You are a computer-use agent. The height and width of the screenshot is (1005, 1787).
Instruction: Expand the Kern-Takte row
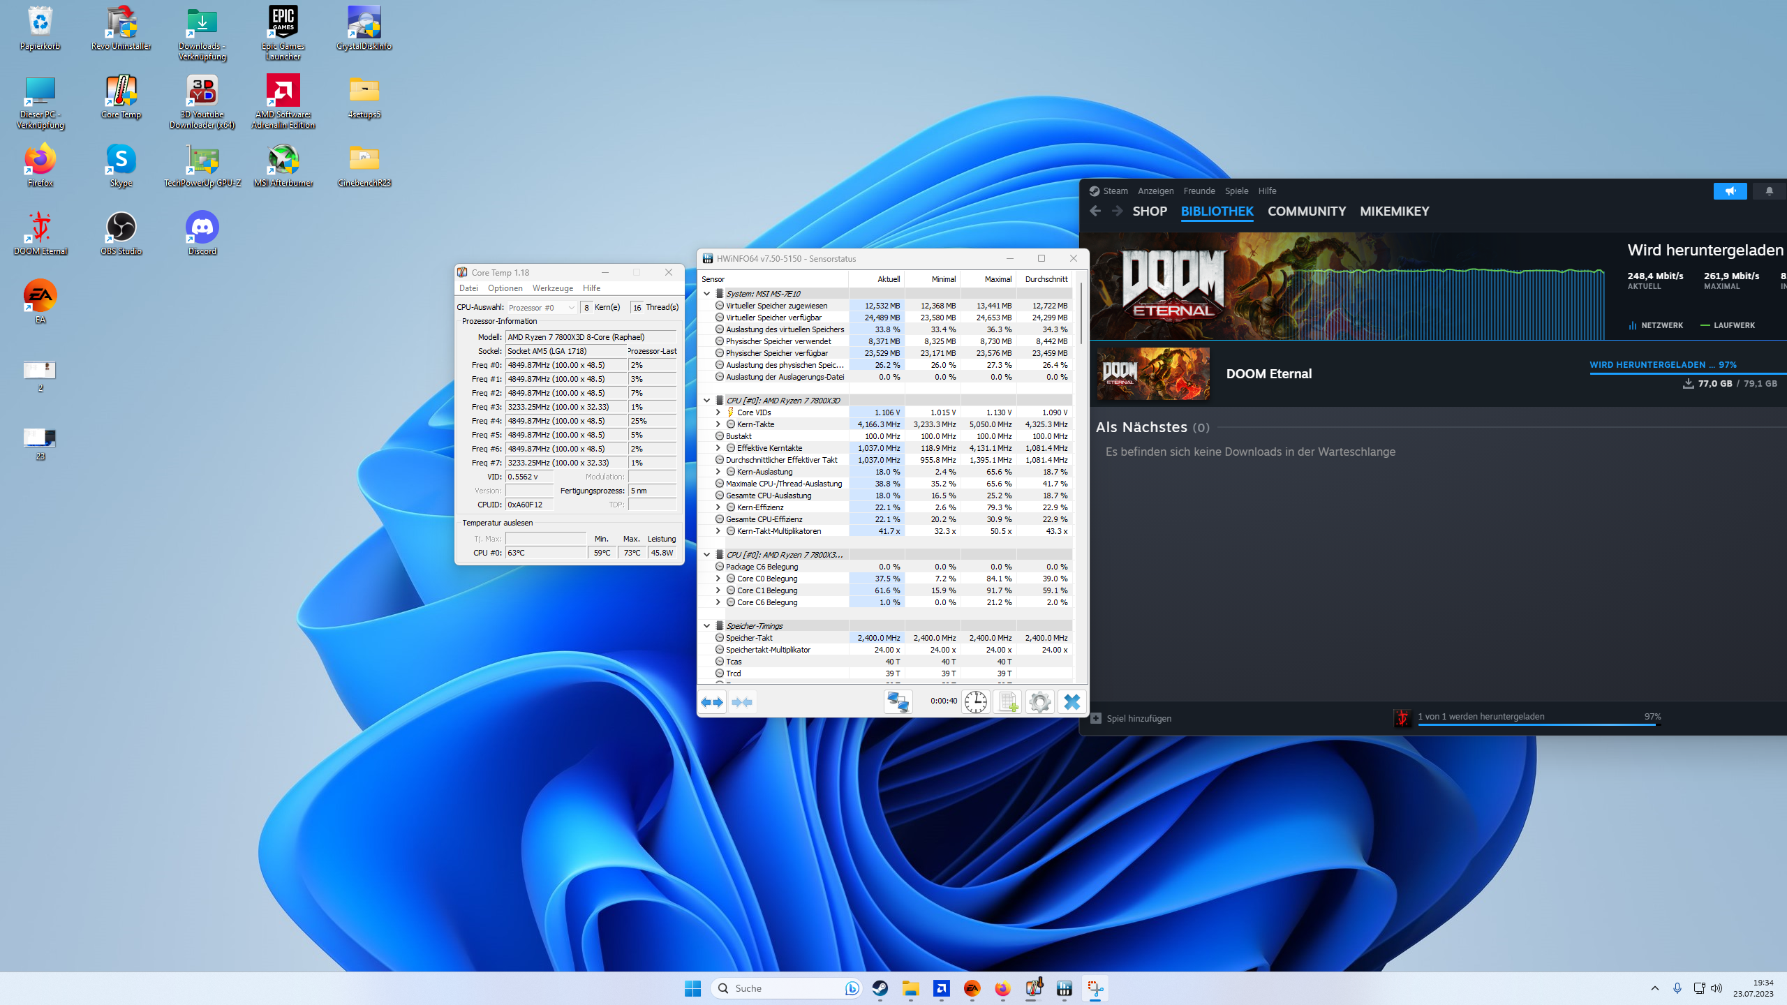coord(718,424)
